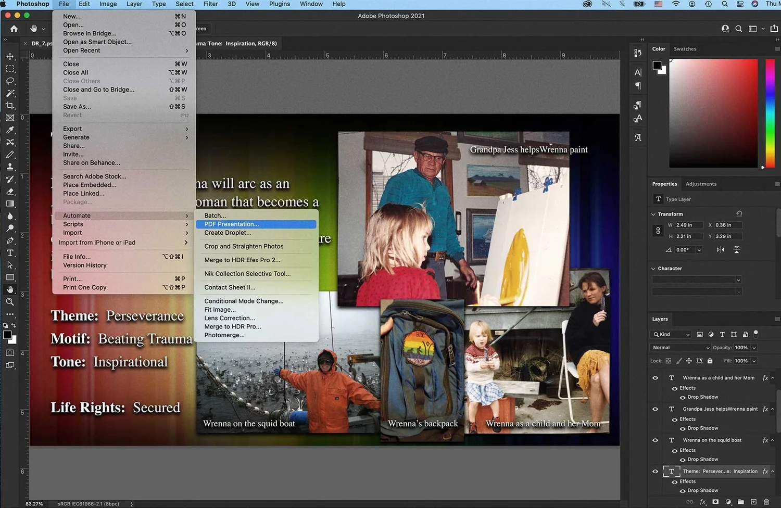Viewport: 781px width, 508px height.
Task: Select the Crop tool
Action: pos(10,106)
